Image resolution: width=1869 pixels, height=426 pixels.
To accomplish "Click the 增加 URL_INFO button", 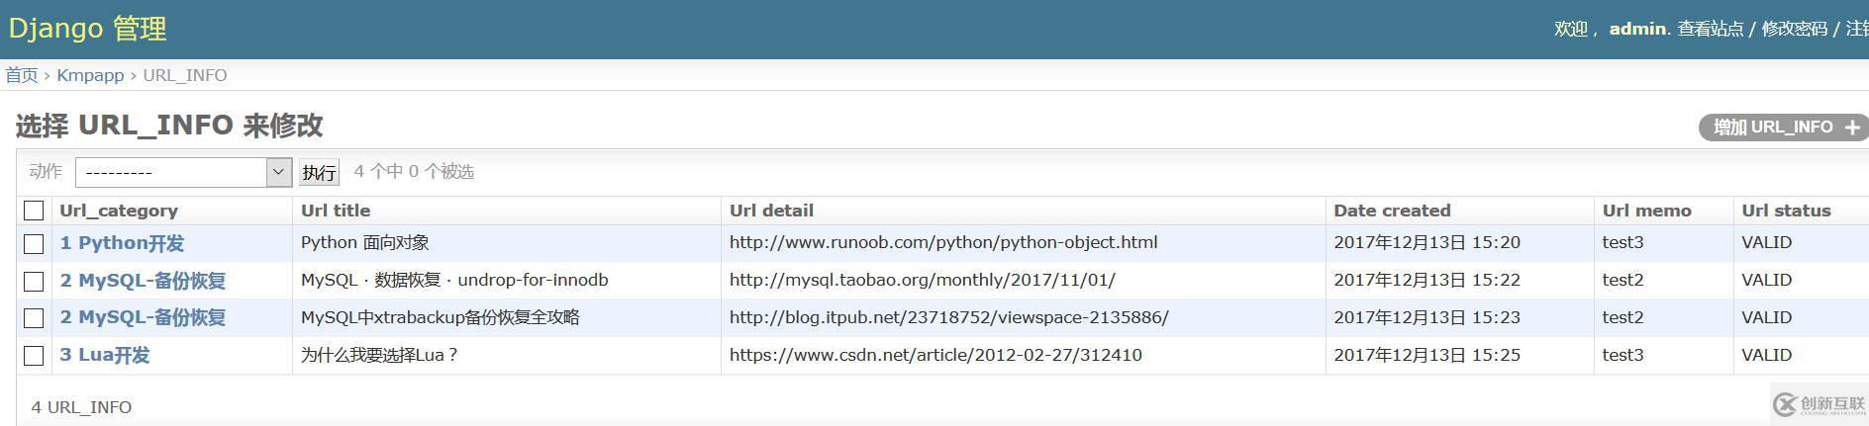I will [1777, 128].
